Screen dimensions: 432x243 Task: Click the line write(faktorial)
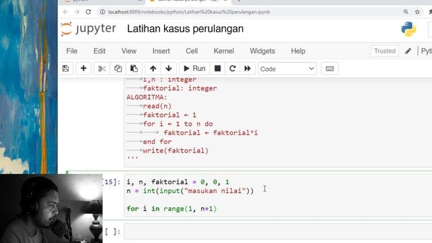(x=175, y=151)
